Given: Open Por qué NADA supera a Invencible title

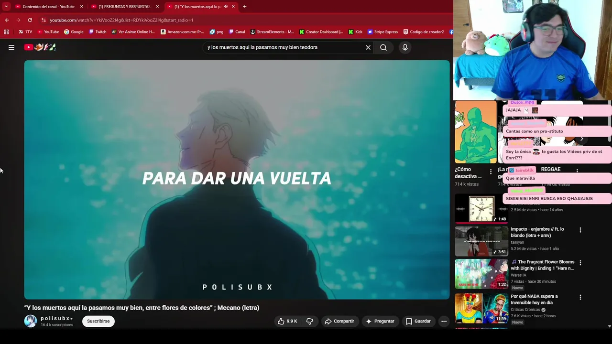Looking at the screenshot, I should 534,300.
